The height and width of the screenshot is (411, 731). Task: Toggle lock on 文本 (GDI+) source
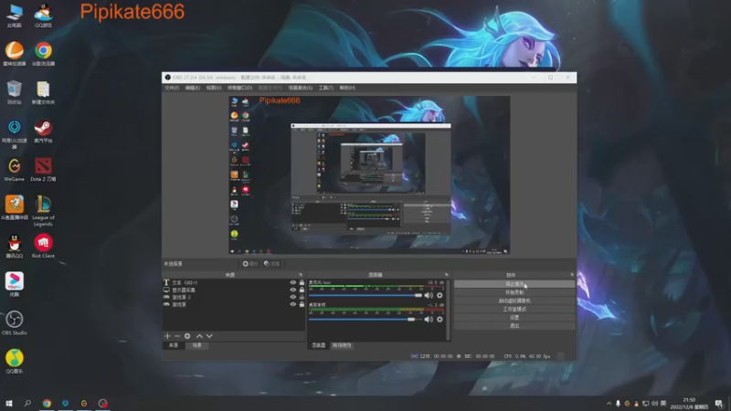pyautogui.click(x=302, y=282)
